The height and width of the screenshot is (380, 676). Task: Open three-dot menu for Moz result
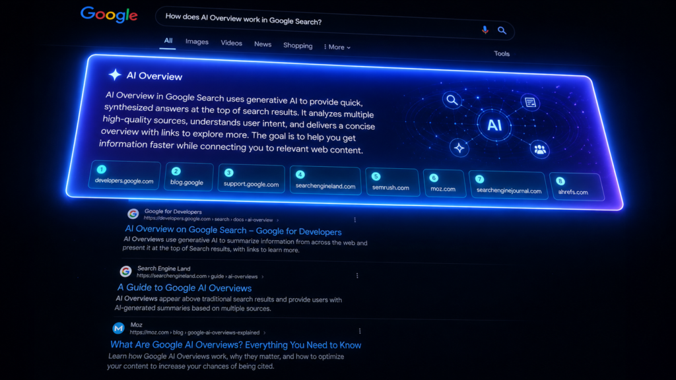click(x=360, y=331)
